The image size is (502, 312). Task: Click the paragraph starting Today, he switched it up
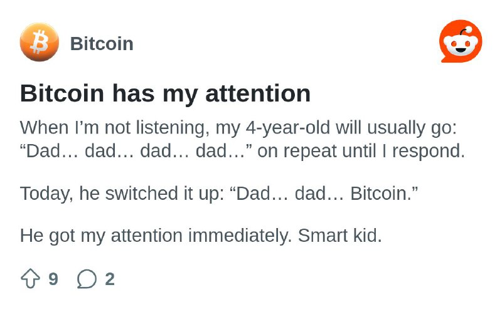(x=219, y=194)
